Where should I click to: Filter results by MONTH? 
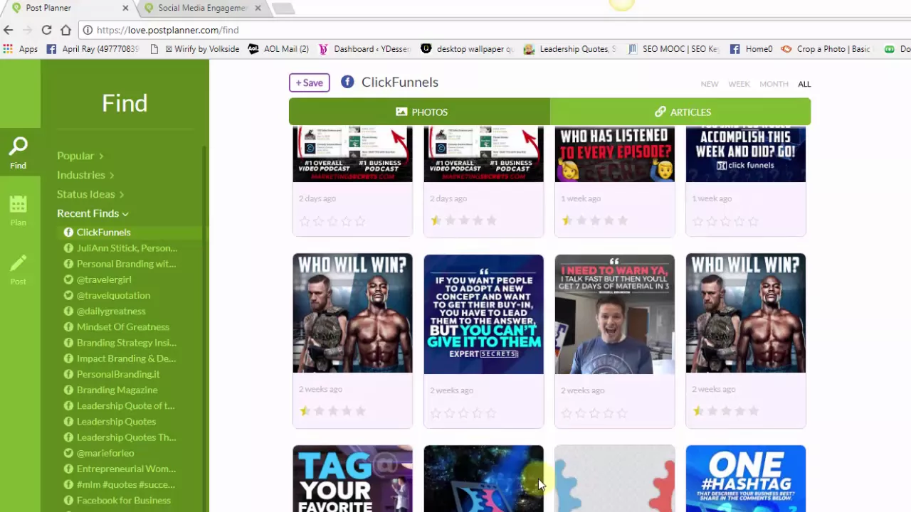tap(774, 84)
